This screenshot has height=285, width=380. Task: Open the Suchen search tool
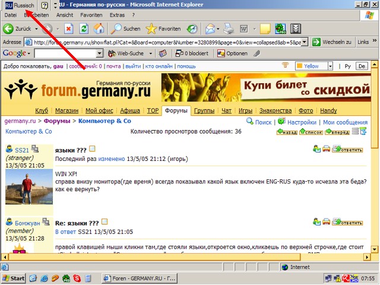pyautogui.click(x=125, y=29)
